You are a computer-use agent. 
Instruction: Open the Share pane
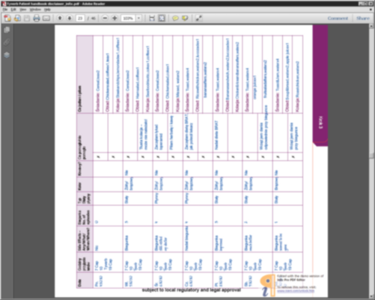(363, 18)
